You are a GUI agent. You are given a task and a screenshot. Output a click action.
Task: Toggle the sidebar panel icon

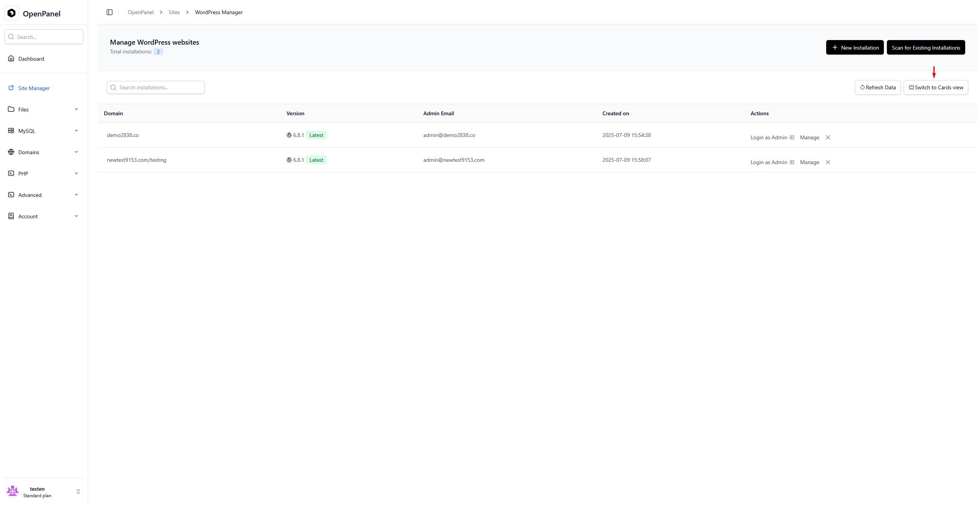110,12
